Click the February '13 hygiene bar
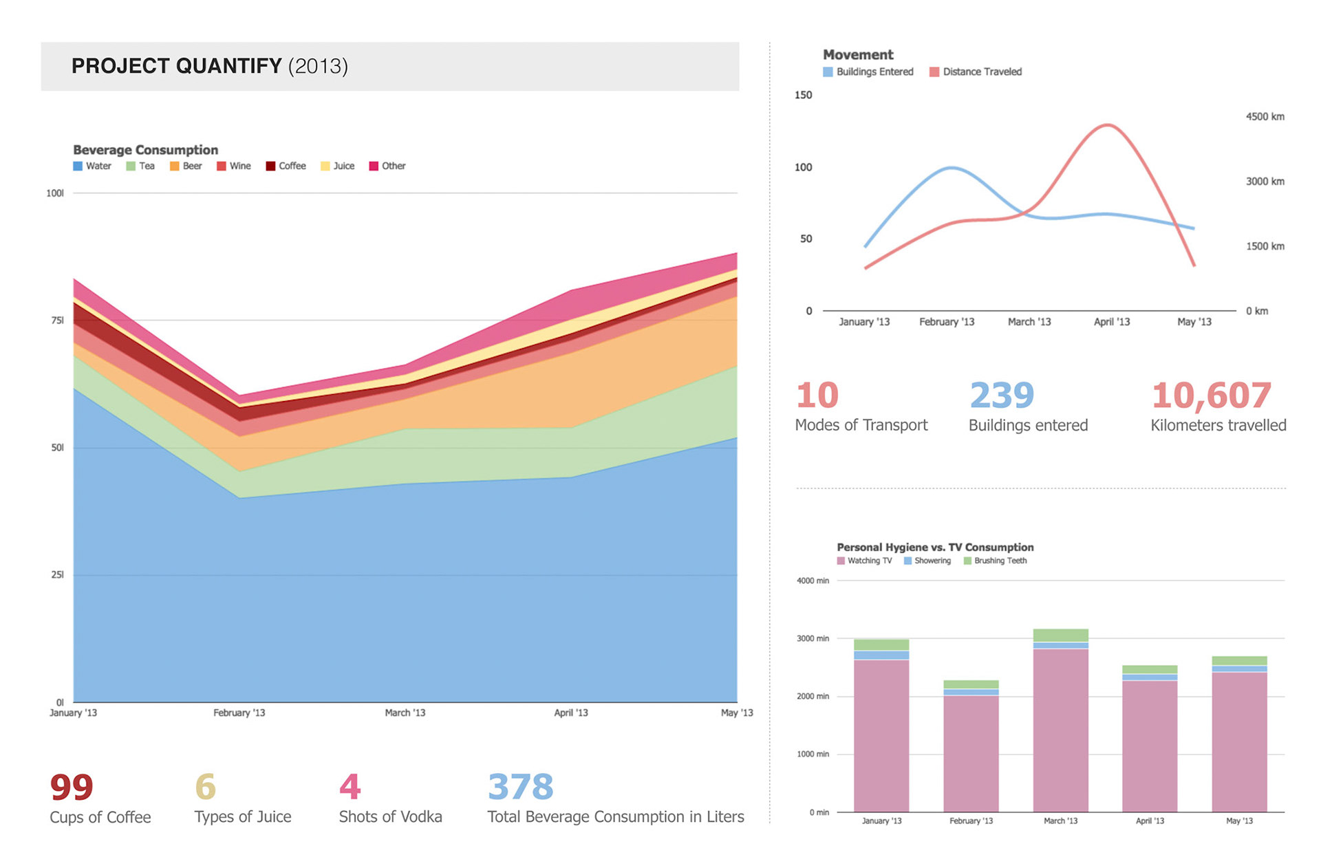 click(971, 753)
